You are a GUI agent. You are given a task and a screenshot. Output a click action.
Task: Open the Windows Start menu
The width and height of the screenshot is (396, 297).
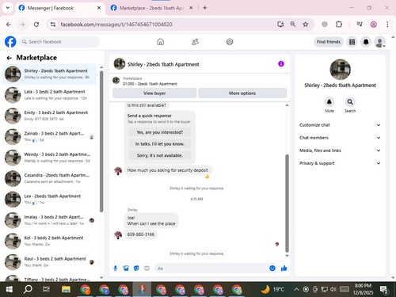tap(10, 289)
